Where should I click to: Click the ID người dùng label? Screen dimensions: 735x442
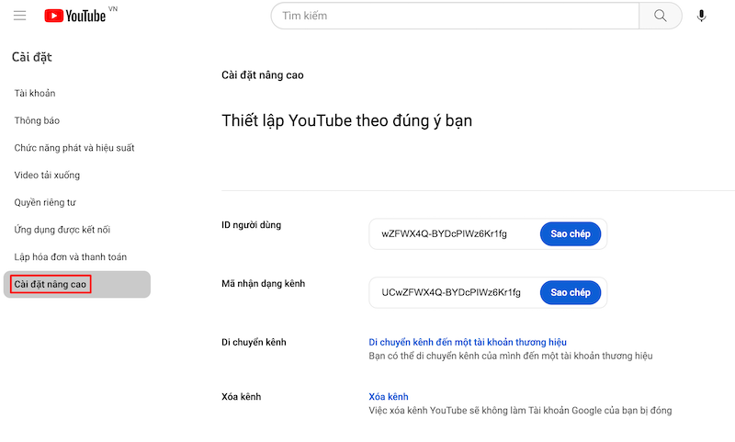coord(251,225)
